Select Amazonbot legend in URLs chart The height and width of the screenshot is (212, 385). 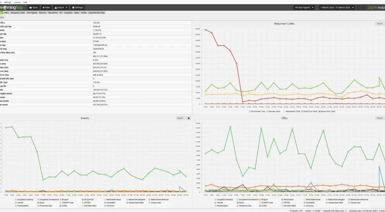coord(287,199)
